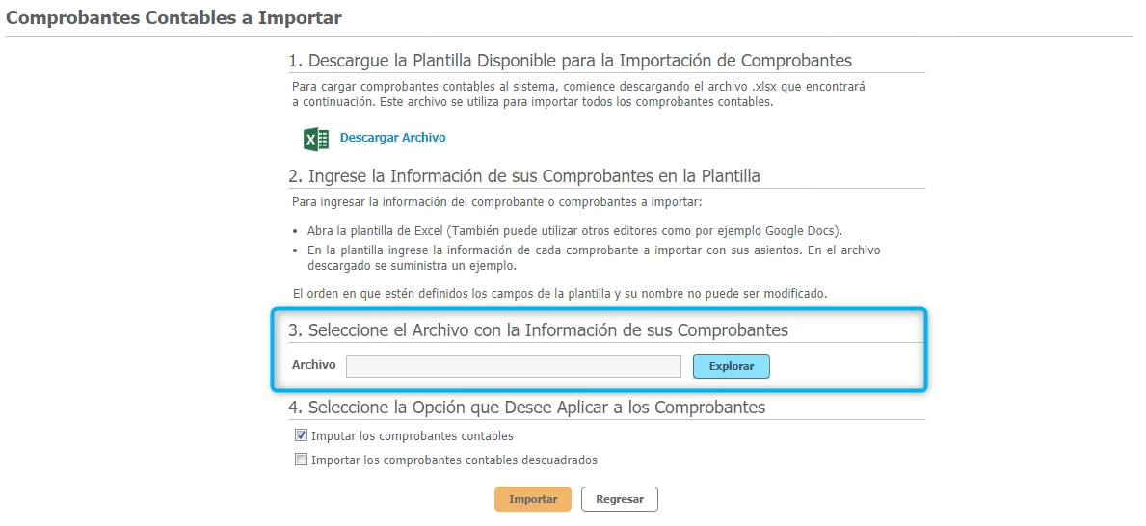Image resolution: width=1146 pixels, height=526 pixels.
Task: Select the step 1 Descargue la Plantilla heading
Action: pyautogui.click(x=570, y=61)
